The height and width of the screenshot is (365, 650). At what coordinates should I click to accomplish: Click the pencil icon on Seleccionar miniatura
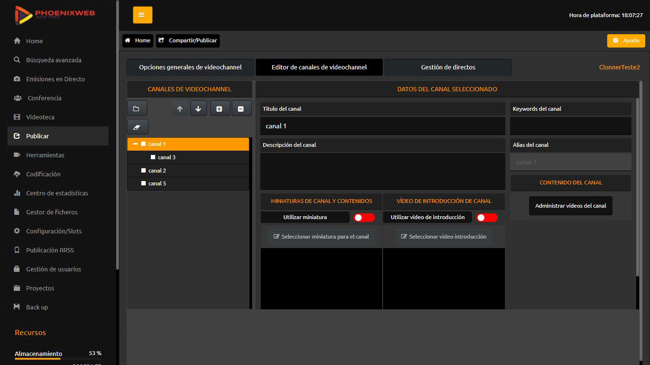276,236
